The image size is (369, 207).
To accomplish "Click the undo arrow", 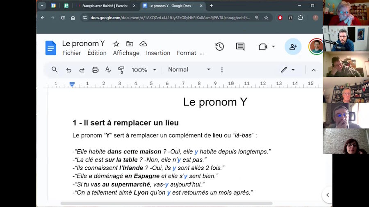I will 69,70.
